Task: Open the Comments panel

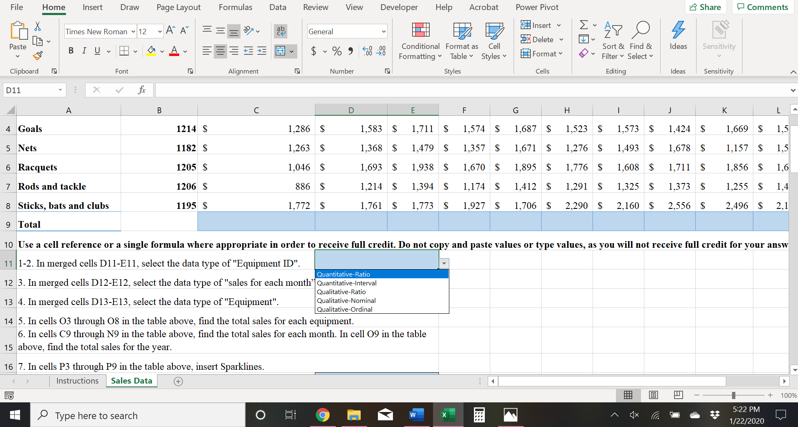Action: coord(763,7)
